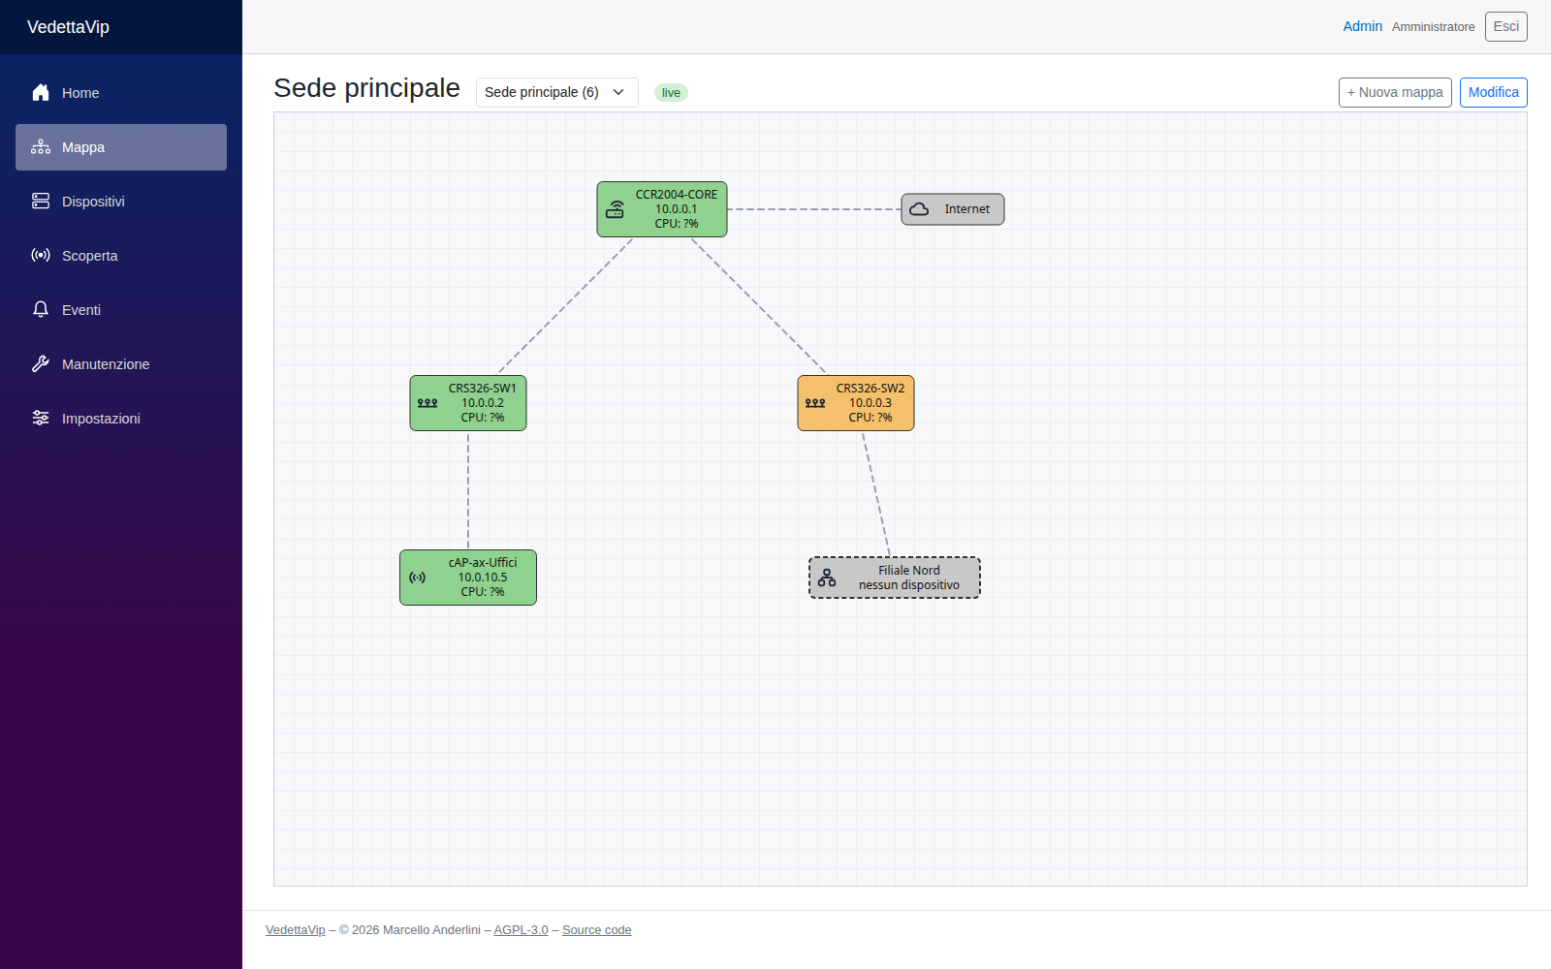Click the router icon on CCR2004-CORE node
The width and height of the screenshot is (1551, 969).
tap(616, 209)
